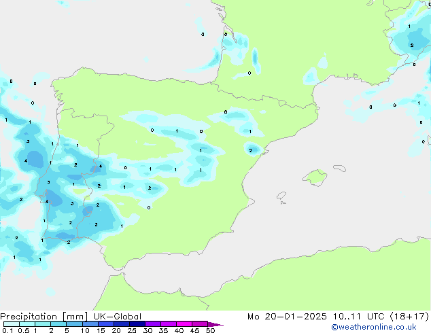Pick the 1–2 mm legend color swatch
Image resolution: width=431 pixels, height=333 pixels.
click(x=43, y=324)
